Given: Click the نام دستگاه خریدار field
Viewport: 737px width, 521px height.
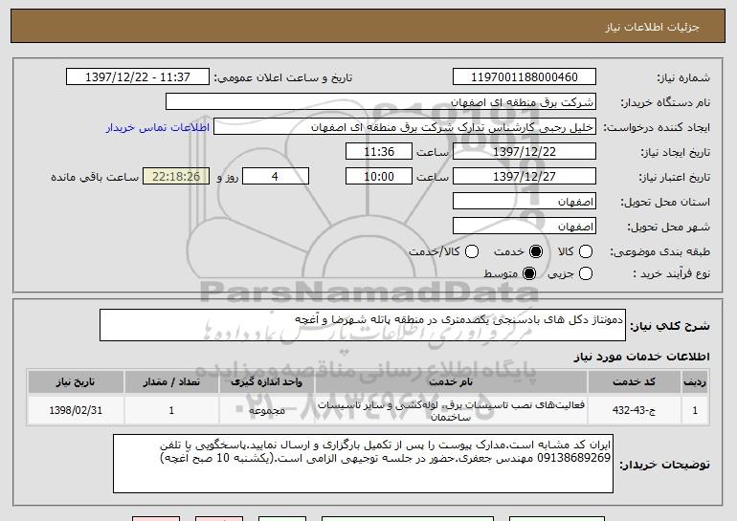Looking at the screenshot, I should point(381,102).
